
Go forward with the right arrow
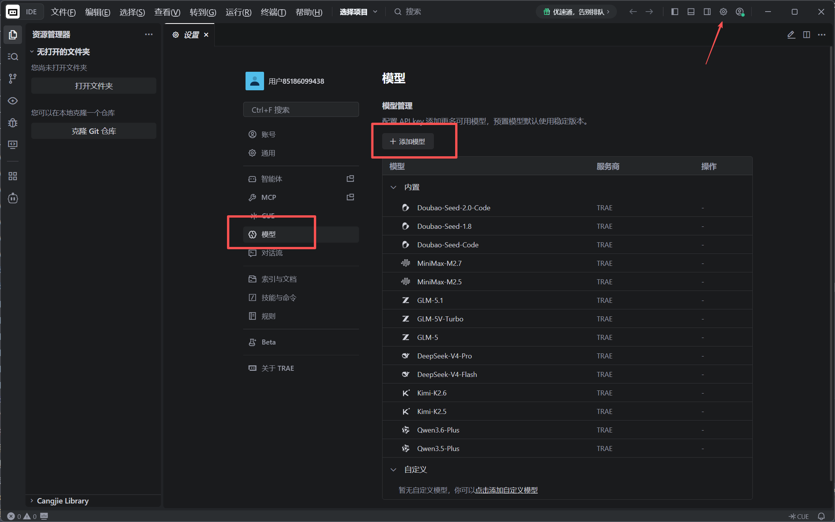pyautogui.click(x=649, y=12)
